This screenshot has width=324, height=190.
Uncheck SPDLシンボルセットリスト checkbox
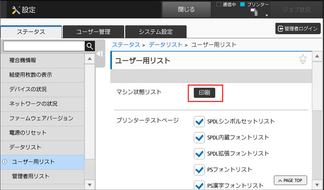click(x=199, y=122)
